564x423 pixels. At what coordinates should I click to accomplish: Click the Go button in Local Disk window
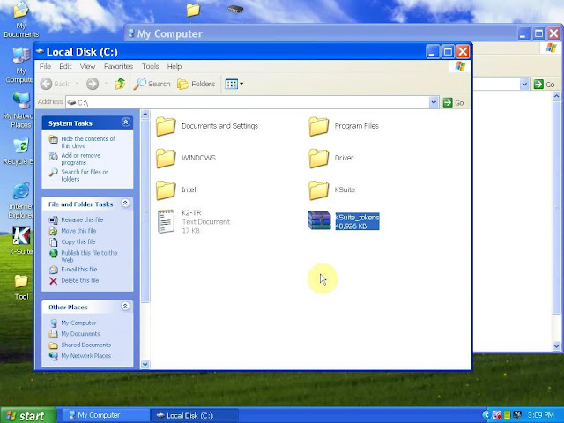[453, 102]
